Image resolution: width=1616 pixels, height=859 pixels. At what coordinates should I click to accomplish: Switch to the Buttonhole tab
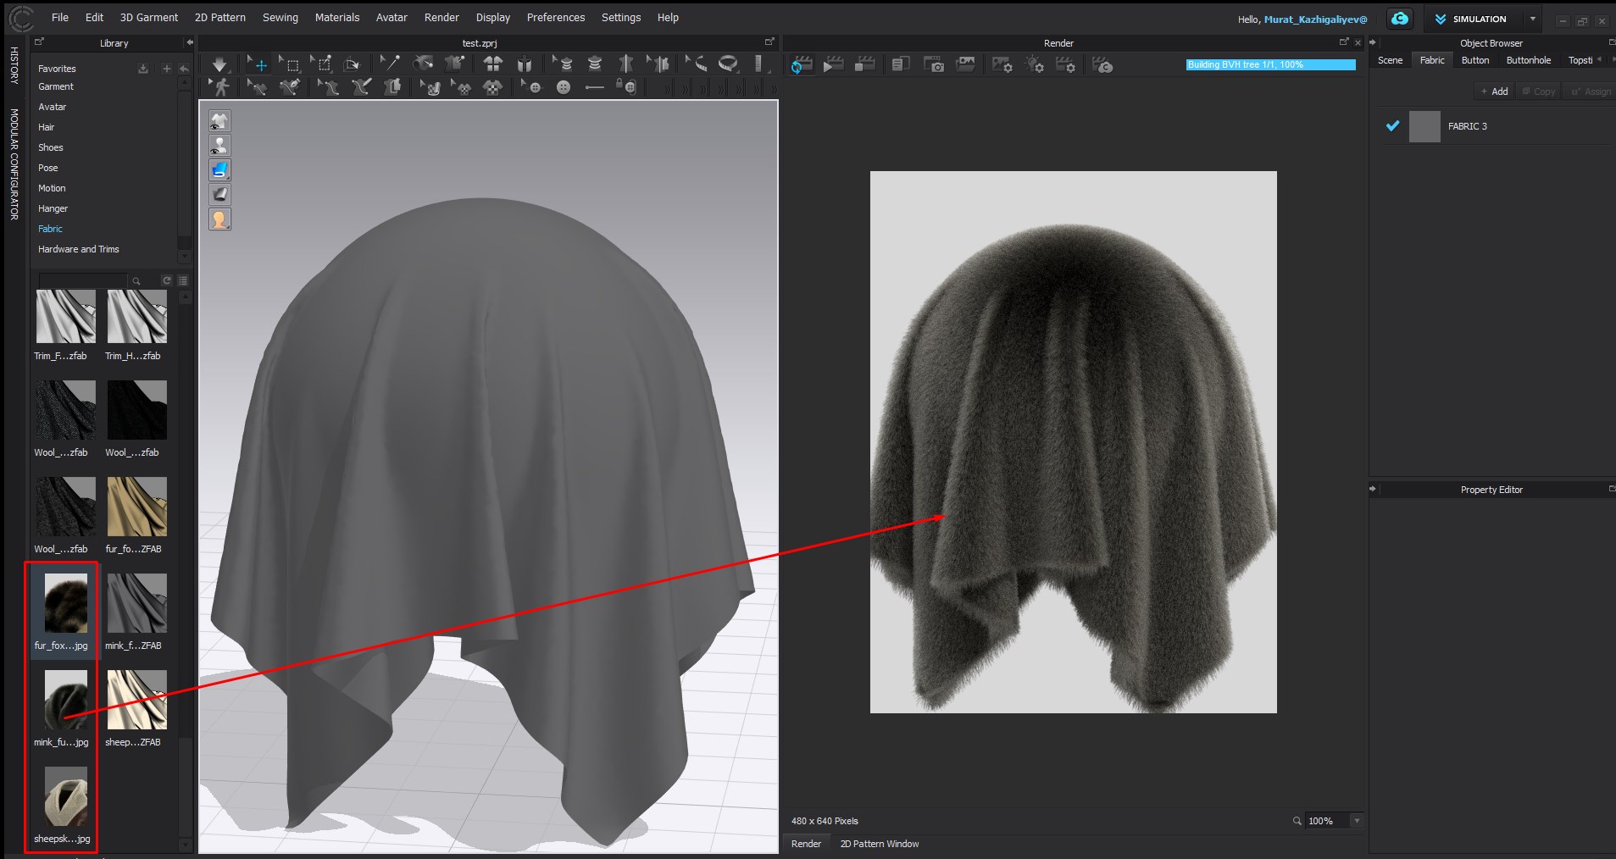coord(1528,60)
